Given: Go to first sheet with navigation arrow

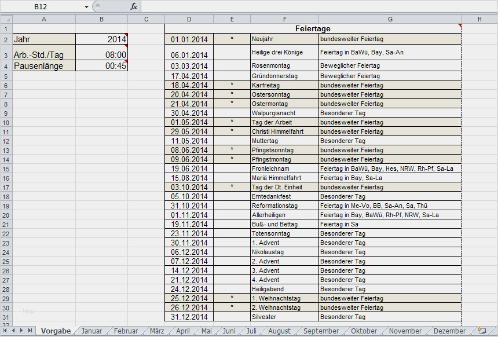Looking at the screenshot, I should pyautogui.click(x=6, y=331).
